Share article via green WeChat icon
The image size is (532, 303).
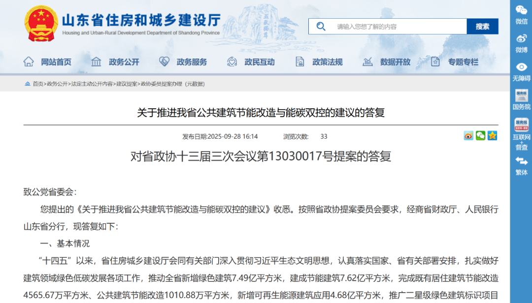pyautogui.click(x=480, y=136)
